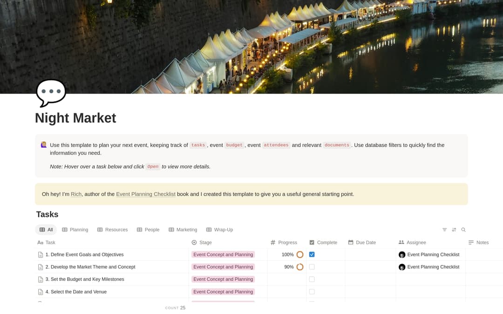The height and width of the screenshot is (314, 503).
Task: Click avatar in second Event Planning Checklist assignee
Action: point(402,267)
